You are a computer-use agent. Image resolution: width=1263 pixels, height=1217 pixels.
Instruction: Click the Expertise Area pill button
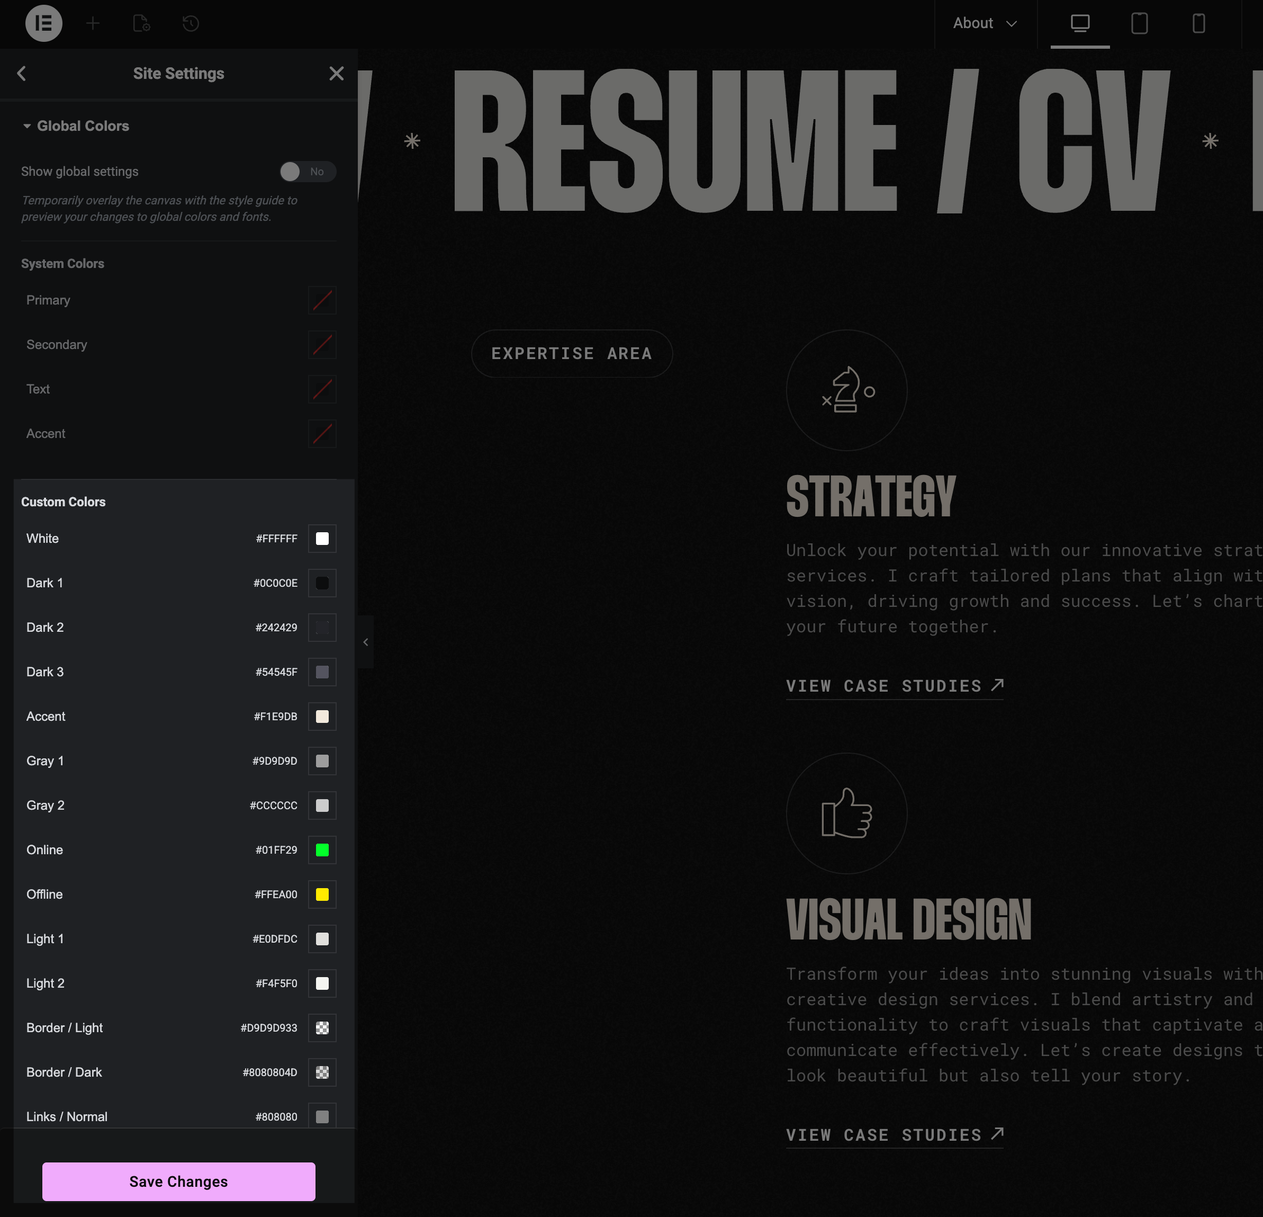coord(571,353)
